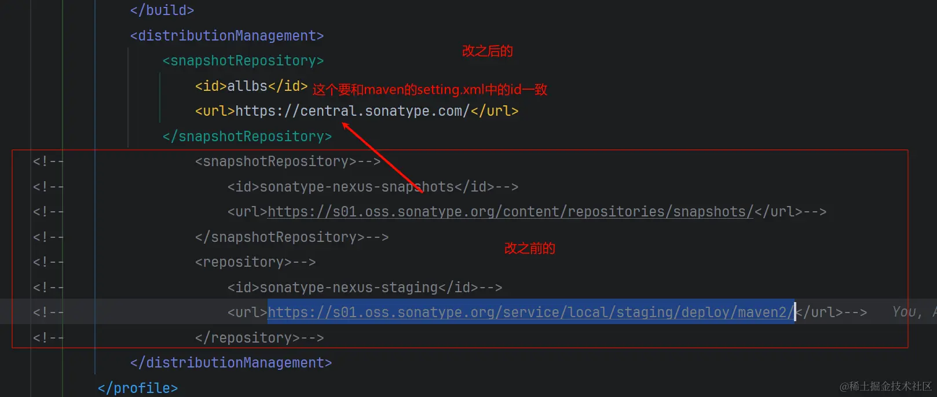
Task: Click the closing distributionManagement tag
Action: [x=231, y=363]
